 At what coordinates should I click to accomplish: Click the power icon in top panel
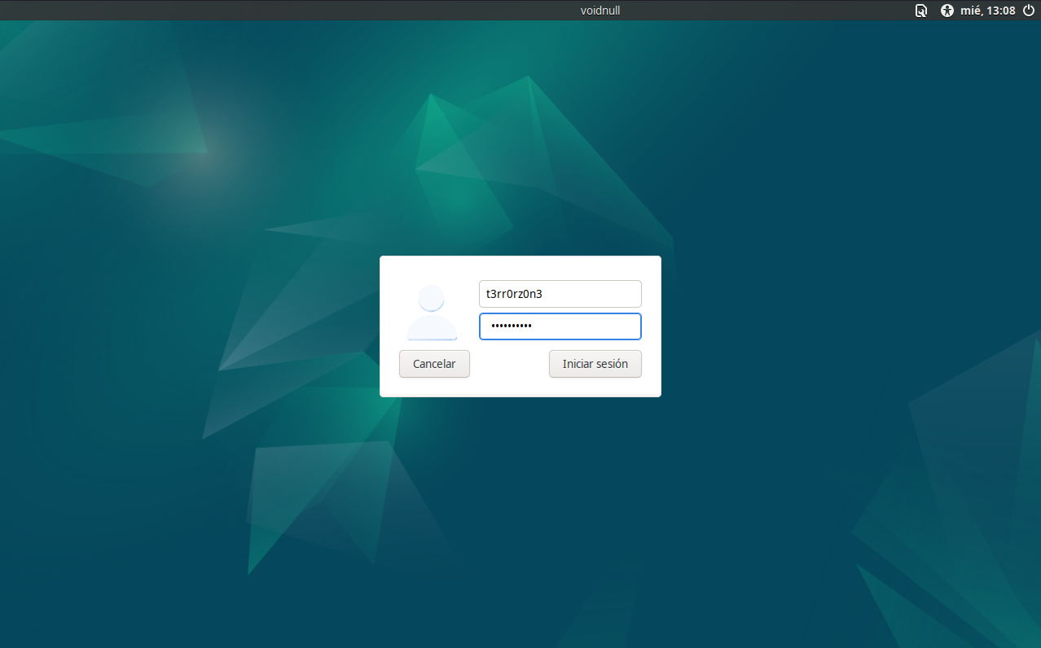(x=1028, y=11)
